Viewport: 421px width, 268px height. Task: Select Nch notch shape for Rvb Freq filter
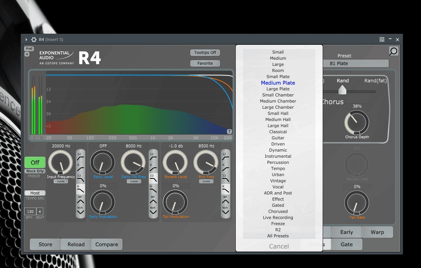(225, 210)
